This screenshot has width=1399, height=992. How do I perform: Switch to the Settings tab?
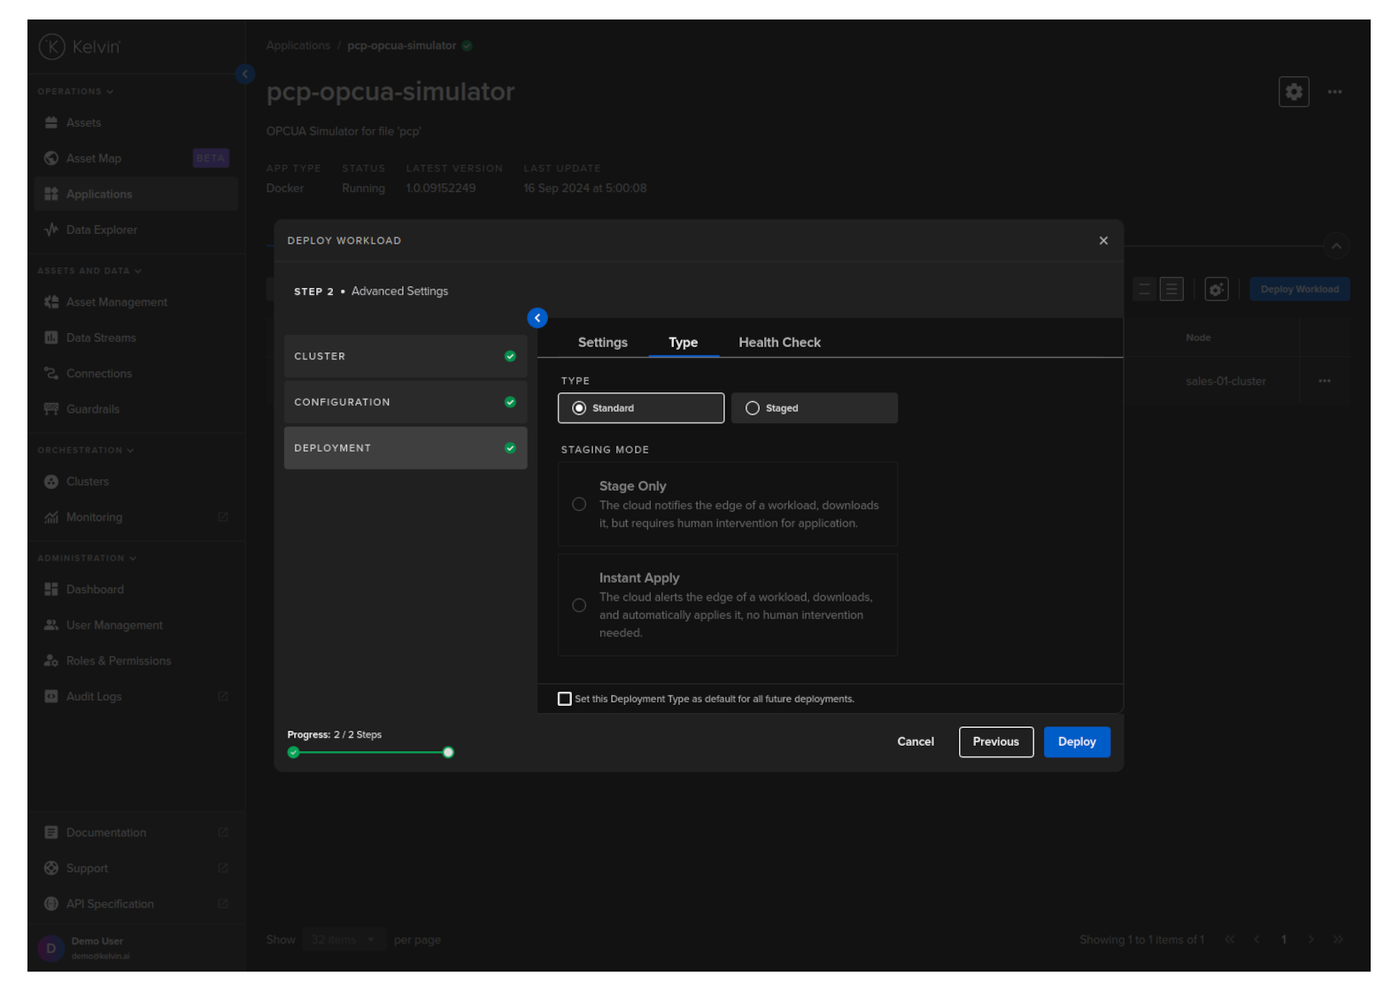coord(602,343)
